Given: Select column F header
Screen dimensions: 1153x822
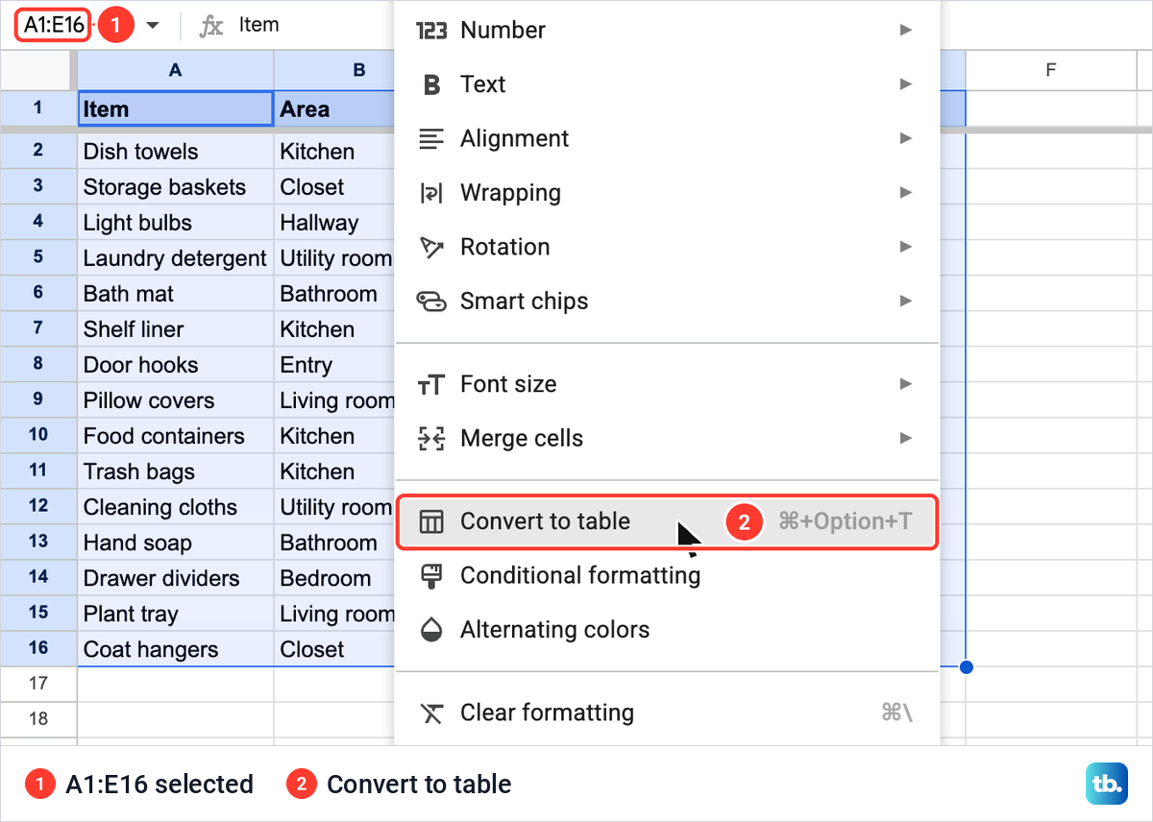Looking at the screenshot, I should click(x=1050, y=70).
